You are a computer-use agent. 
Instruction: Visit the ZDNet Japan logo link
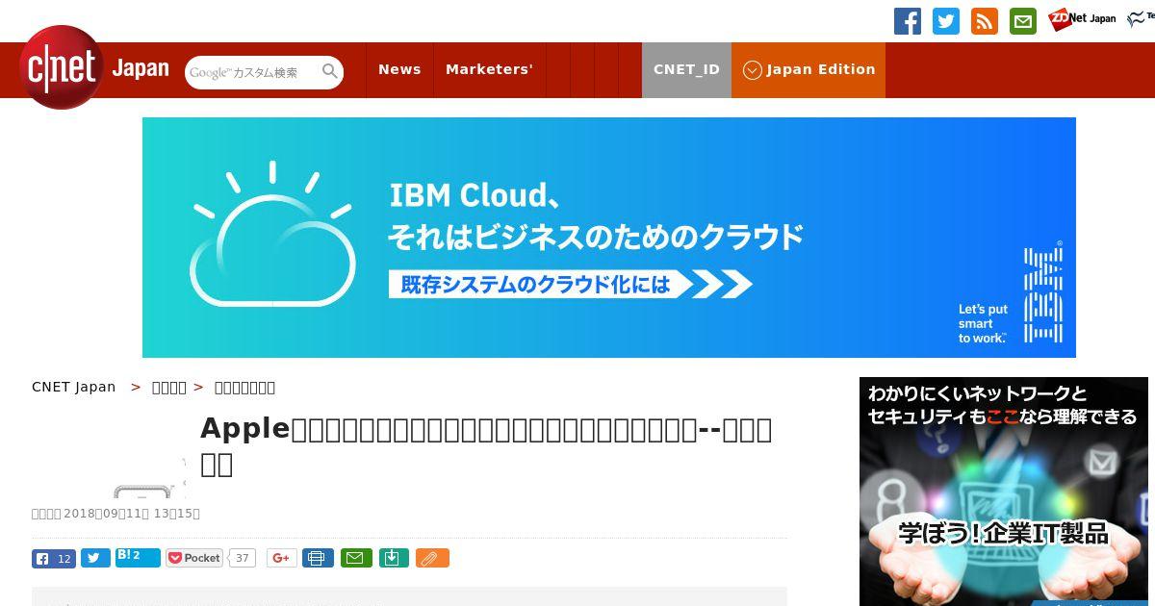[1082, 18]
